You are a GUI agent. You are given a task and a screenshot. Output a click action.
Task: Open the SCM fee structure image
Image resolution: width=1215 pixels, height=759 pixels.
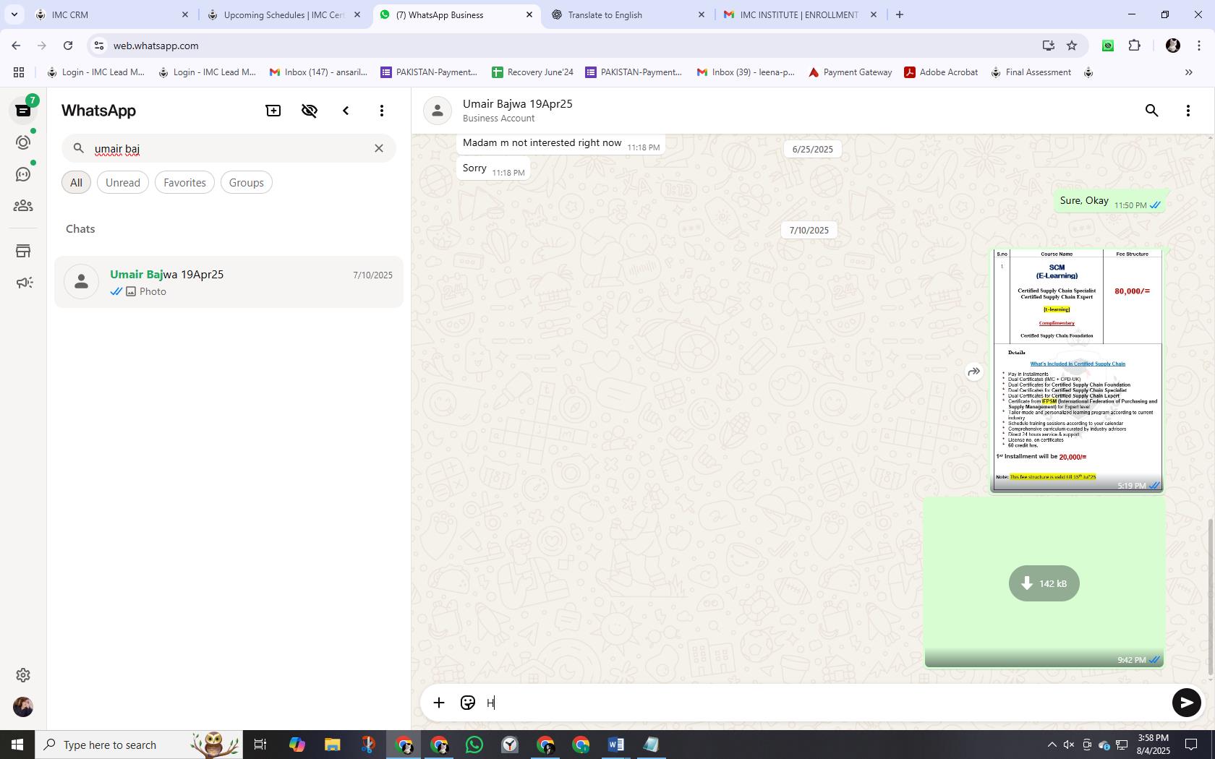pos(1077,370)
